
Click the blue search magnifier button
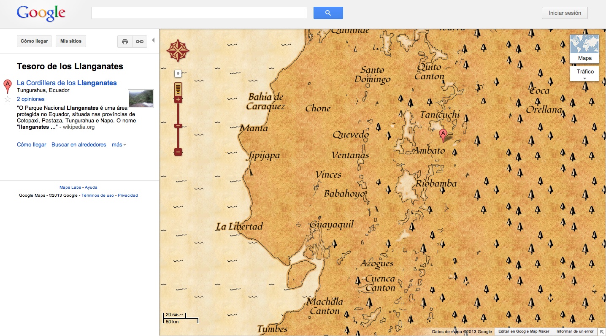tap(328, 13)
